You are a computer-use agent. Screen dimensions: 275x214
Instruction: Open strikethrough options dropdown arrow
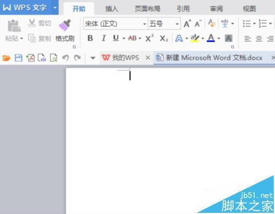(x=140, y=38)
